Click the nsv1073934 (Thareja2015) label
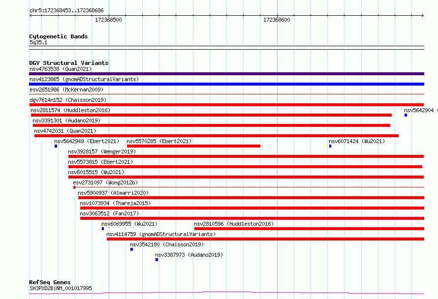This screenshot has width=438, height=299. 115,203
